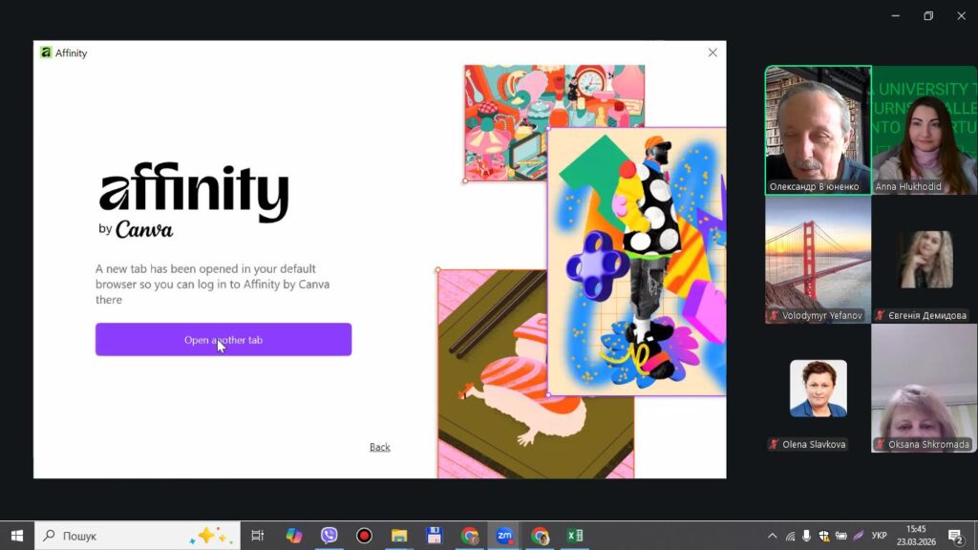Click the Open another tab button

point(223,340)
